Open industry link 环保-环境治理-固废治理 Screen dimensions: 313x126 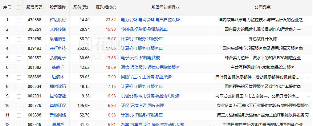(x=142, y=105)
